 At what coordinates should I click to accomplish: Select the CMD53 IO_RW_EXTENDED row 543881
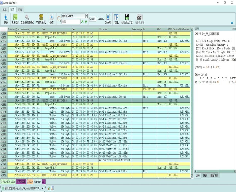[54, 101]
